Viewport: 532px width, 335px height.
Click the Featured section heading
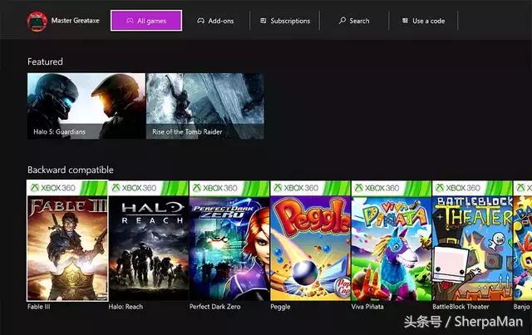coord(45,62)
